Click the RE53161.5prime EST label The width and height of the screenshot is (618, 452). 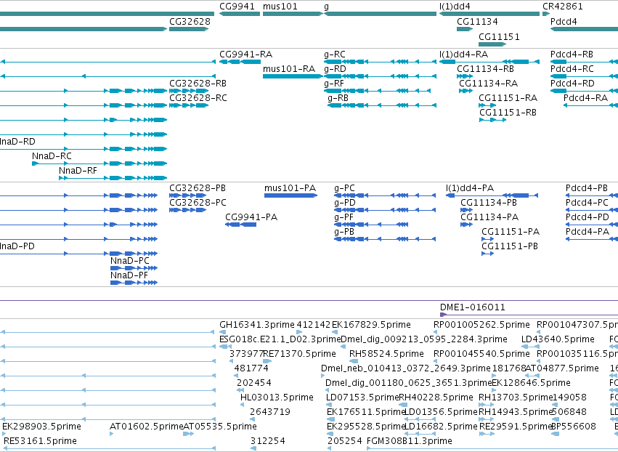tap(40, 441)
